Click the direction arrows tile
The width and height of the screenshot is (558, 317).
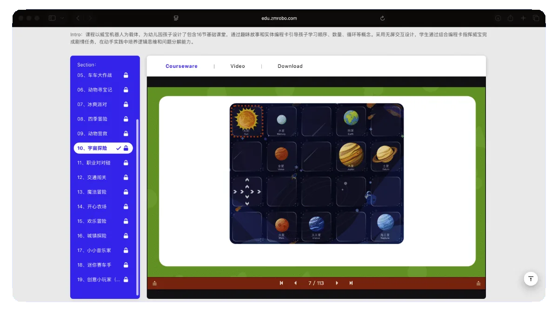247,191
